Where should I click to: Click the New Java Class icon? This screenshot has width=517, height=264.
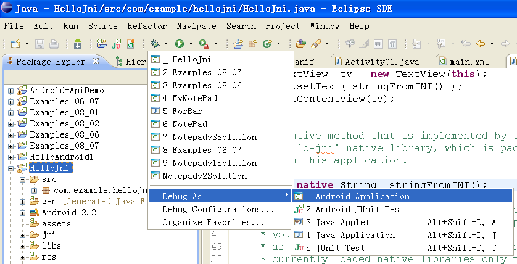(x=267, y=44)
